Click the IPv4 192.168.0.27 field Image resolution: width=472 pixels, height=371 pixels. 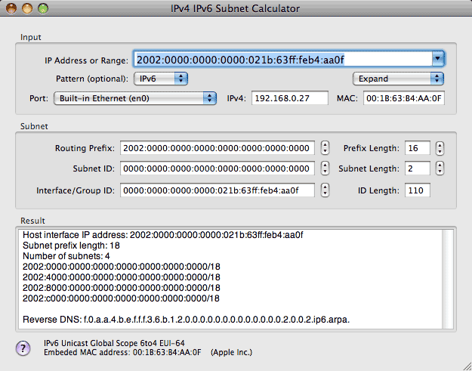[x=290, y=98]
